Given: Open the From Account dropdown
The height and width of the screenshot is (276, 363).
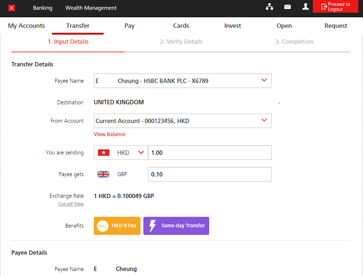Looking at the screenshot, I should click(264, 120).
